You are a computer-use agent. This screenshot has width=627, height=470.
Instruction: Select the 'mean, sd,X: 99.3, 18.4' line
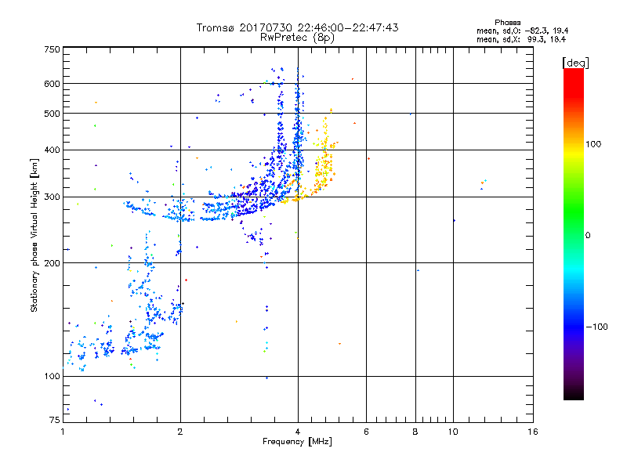click(x=521, y=40)
